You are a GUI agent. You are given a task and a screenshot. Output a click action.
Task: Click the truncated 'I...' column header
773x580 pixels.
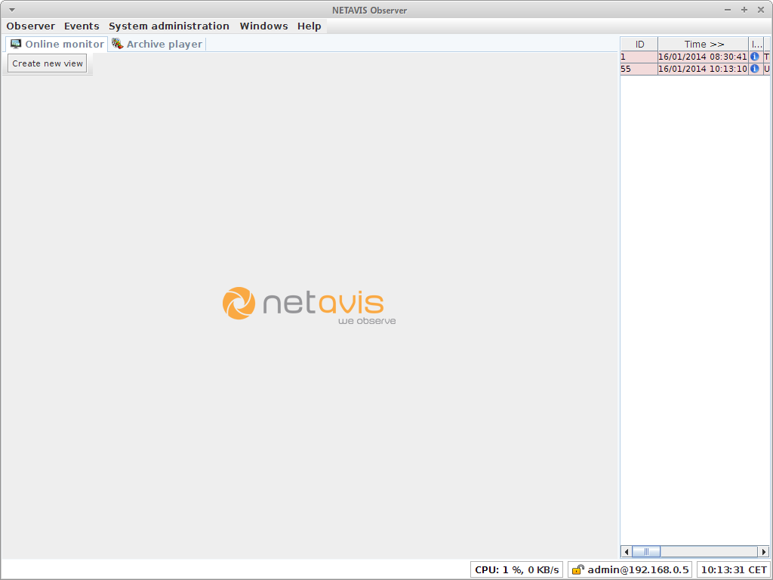(x=756, y=45)
